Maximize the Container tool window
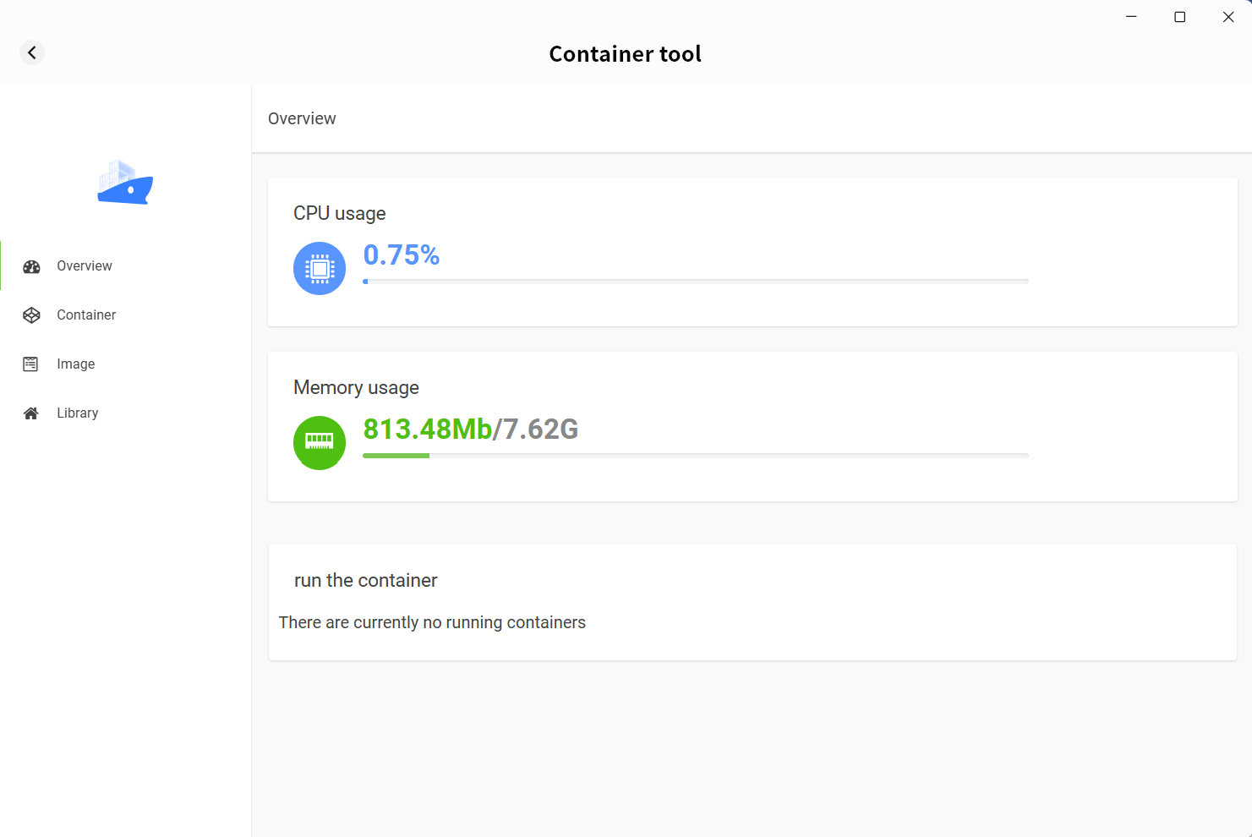 point(1180,17)
